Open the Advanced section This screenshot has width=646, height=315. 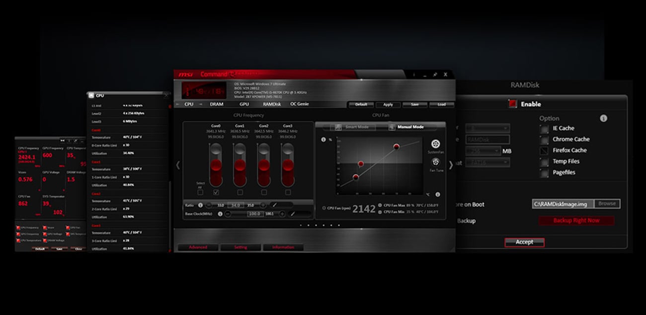pyautogui.click(x=198, y=247)
